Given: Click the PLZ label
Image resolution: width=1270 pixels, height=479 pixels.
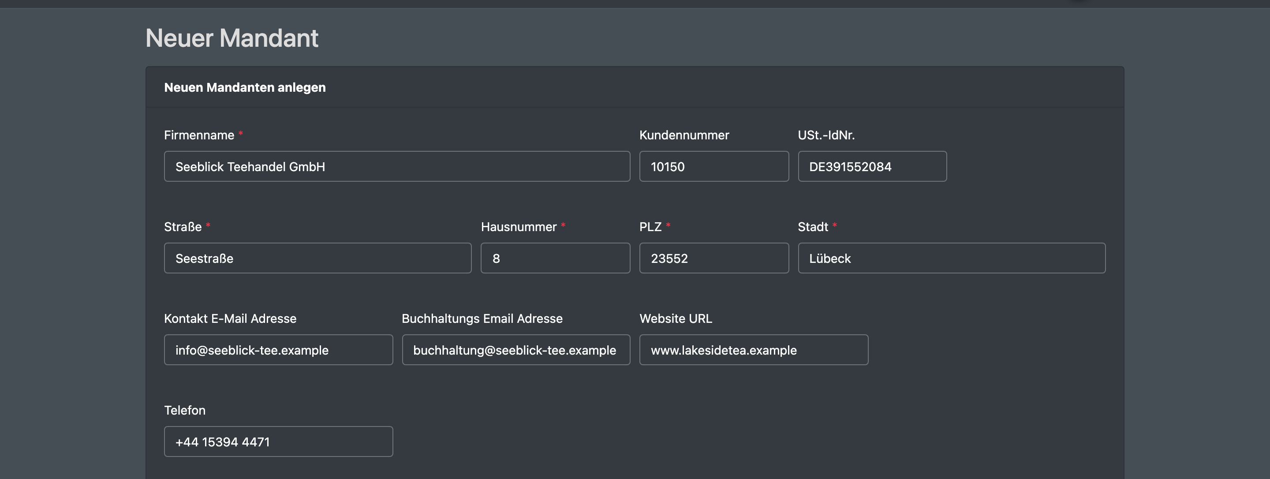Looking at the screenshot, I should [650, 227].
